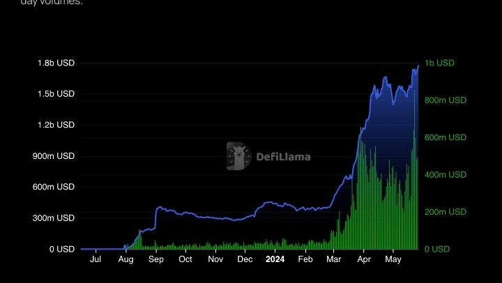Click the green 400m USD axis label
Screen dimensions: 502x283
click(x=446, y=175)
